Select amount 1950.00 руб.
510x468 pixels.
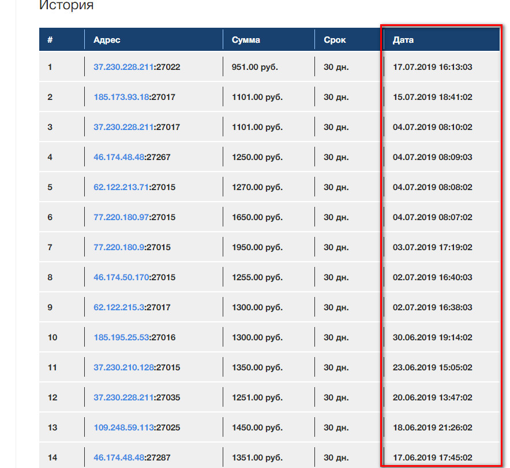(x=257, y=247)
